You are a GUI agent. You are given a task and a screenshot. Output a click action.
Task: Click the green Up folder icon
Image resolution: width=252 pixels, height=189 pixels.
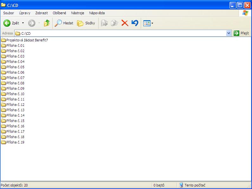[47, 23]
